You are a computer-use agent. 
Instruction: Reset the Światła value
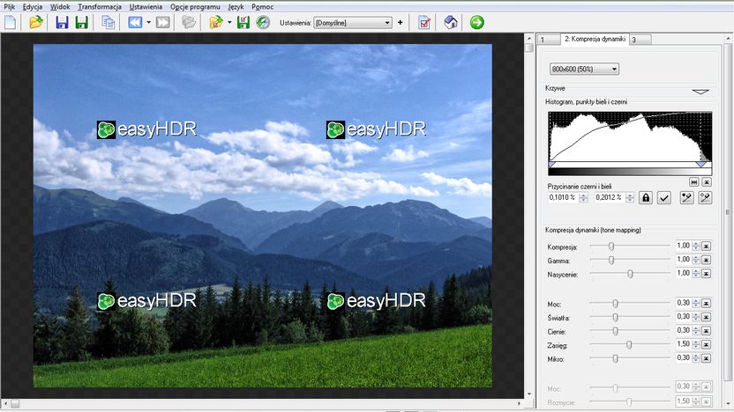(x=707, y=317)
